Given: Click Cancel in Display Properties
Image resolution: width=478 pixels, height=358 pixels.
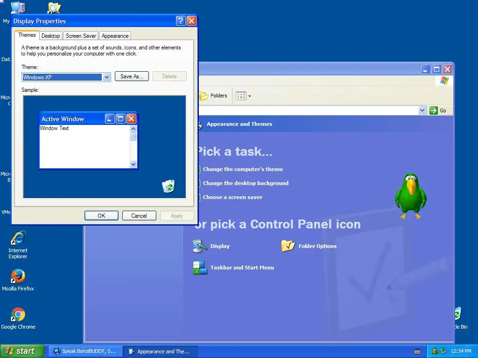Looking at the screenshot, I should [x=139, y=215].
